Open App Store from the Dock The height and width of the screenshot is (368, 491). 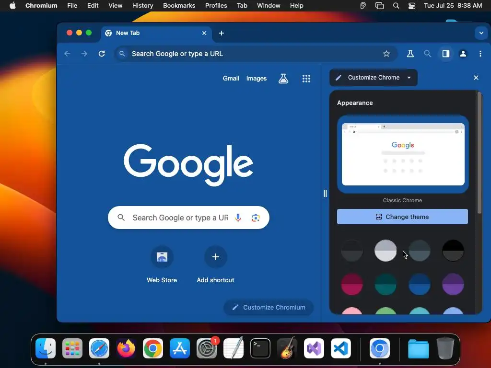tap(180, 348)
